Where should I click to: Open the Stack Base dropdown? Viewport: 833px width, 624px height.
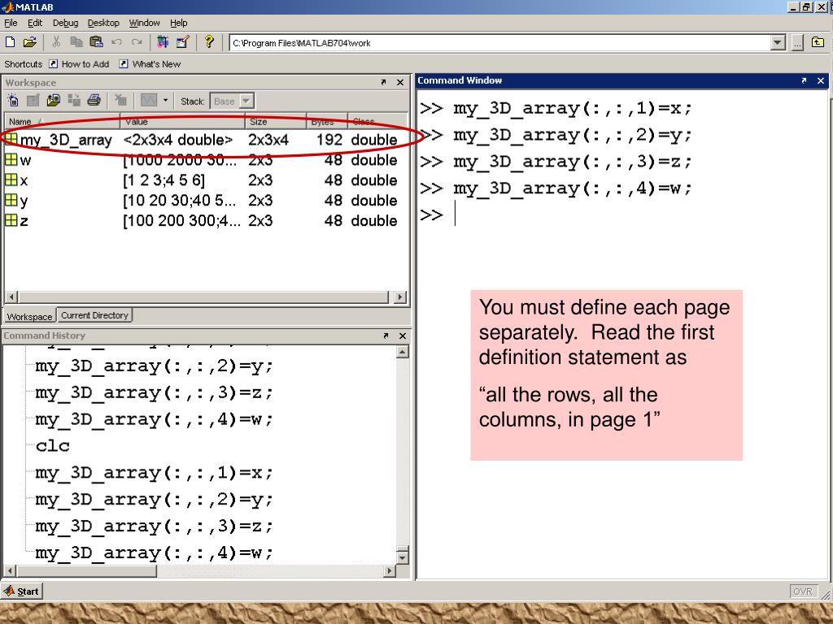246,101
